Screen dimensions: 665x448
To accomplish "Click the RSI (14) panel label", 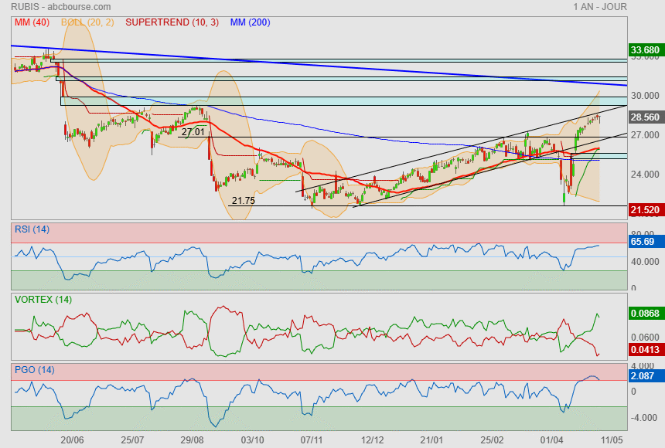I will click(x=32, y=229).
